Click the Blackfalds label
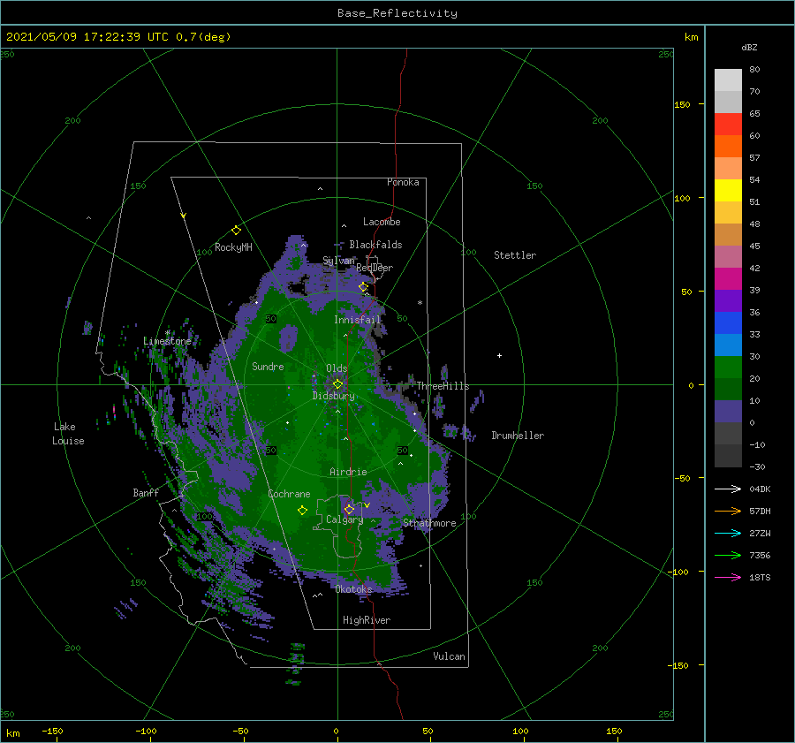This screenshot has width=795, height=743. click(375, 245)
